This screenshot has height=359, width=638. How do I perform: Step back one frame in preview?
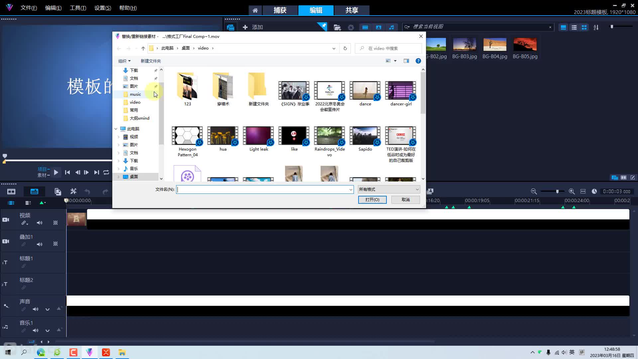[x=77, y=172]
